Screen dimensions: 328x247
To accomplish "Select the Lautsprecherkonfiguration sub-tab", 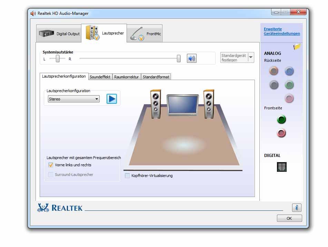I will 64,76.
